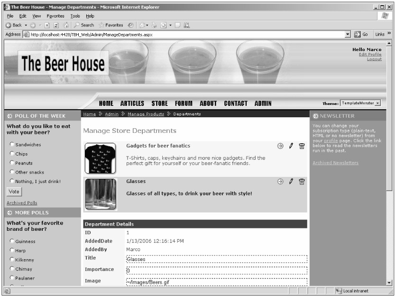Edit the Glasses department with pencil icon

(x=291, y=182)
